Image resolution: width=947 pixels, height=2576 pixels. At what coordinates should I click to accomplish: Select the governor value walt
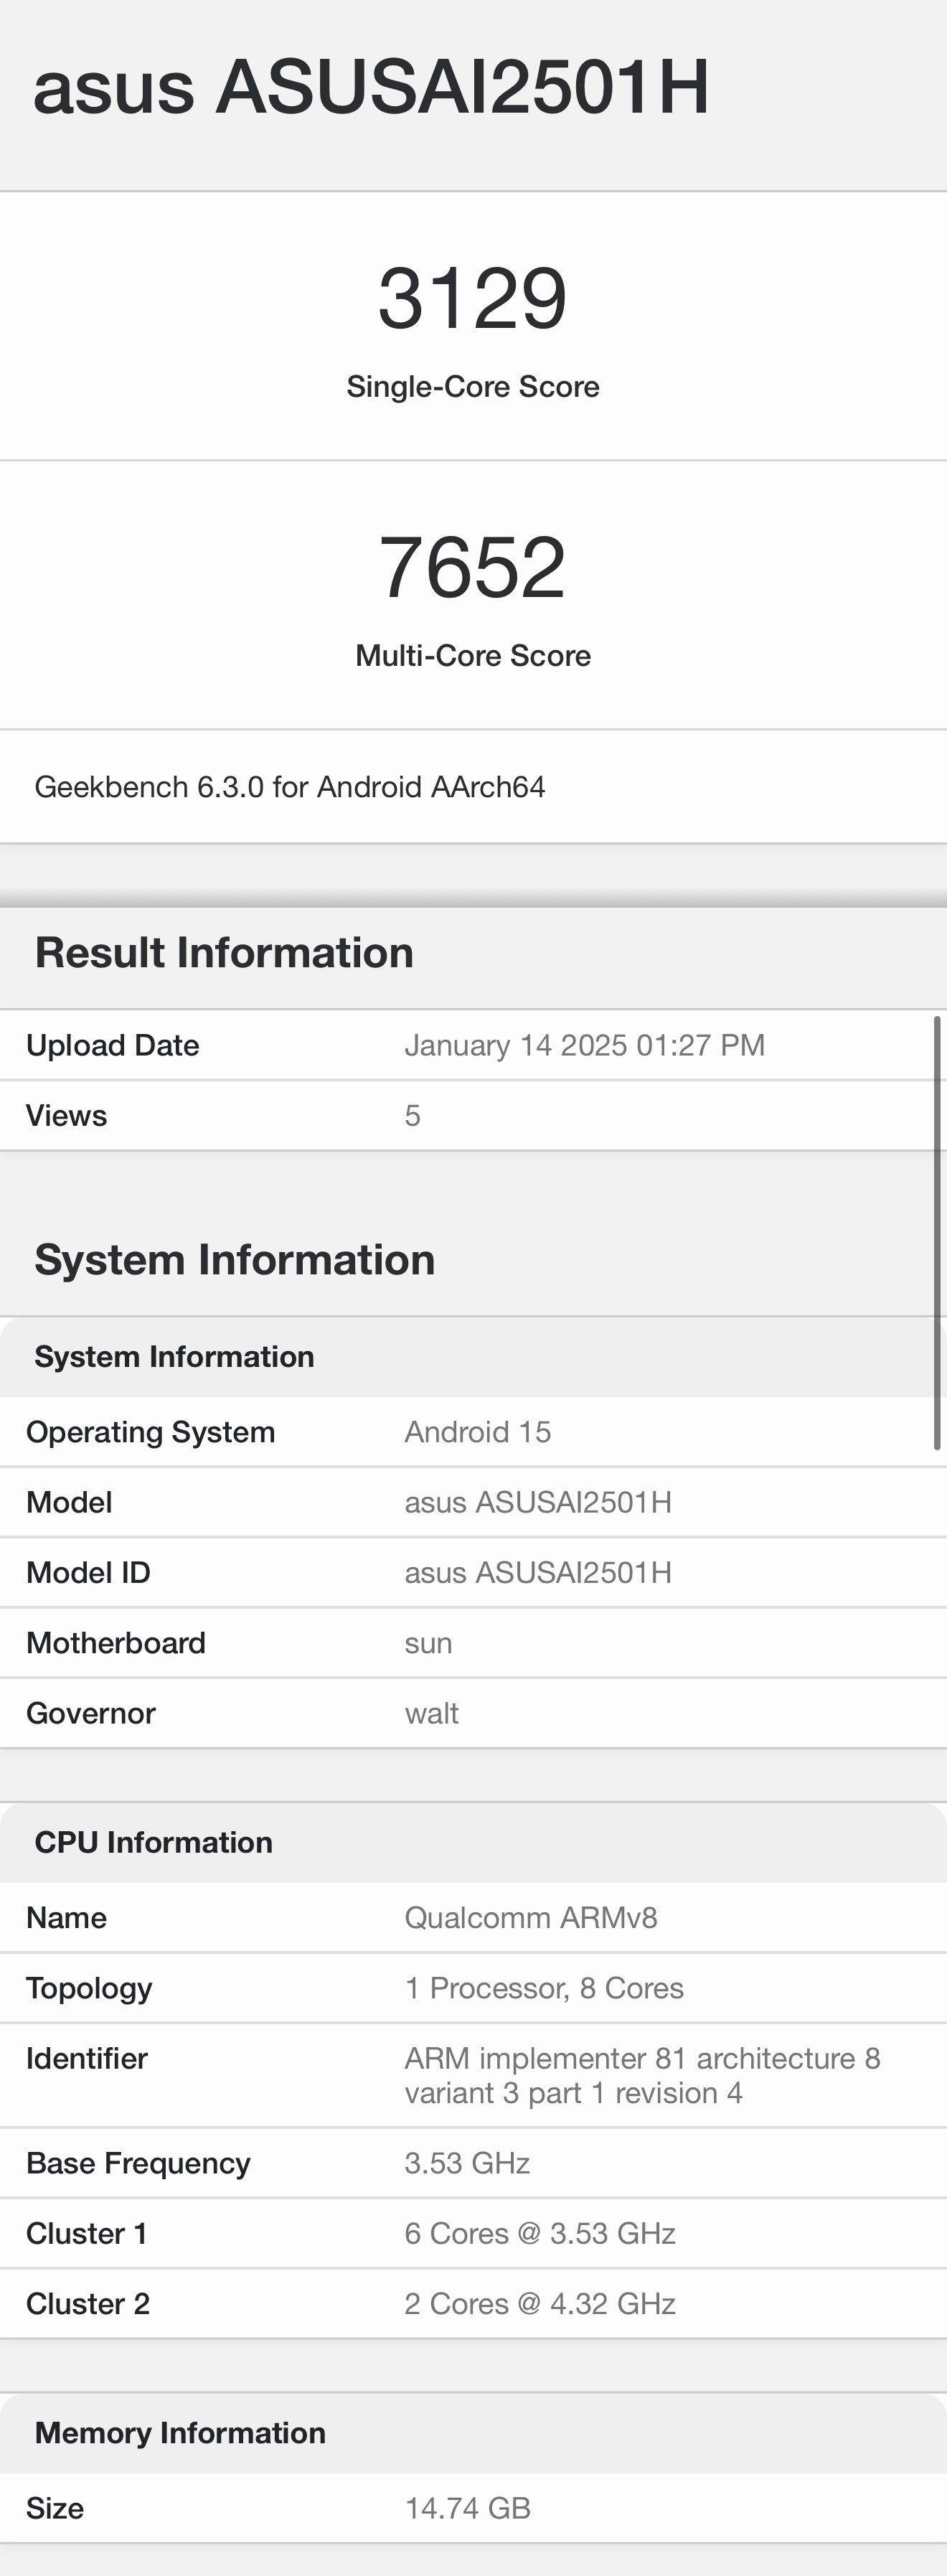(x=432, y=1713)
